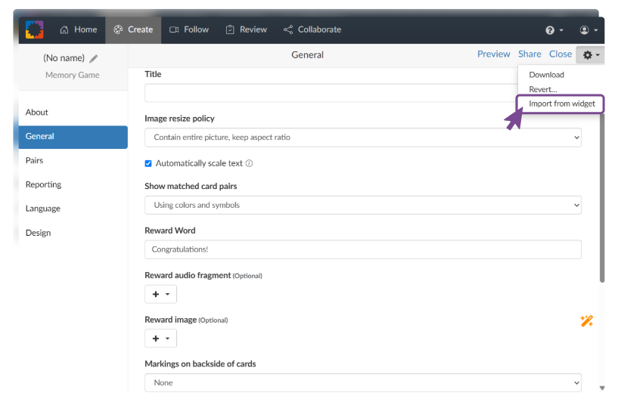Open the Pairs sidebar section
The height and width of the screenshot is (399, 618).
click(73, 161)
